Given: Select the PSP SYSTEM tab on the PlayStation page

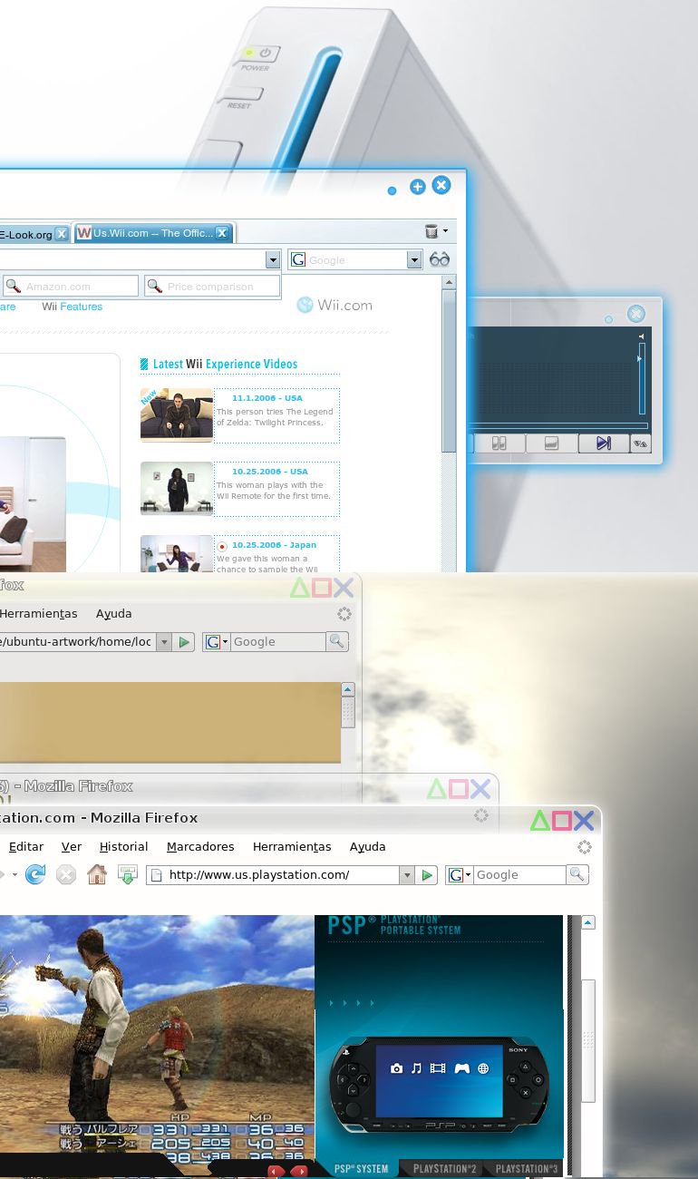Looking at the screenshot, I should 361,1169.
